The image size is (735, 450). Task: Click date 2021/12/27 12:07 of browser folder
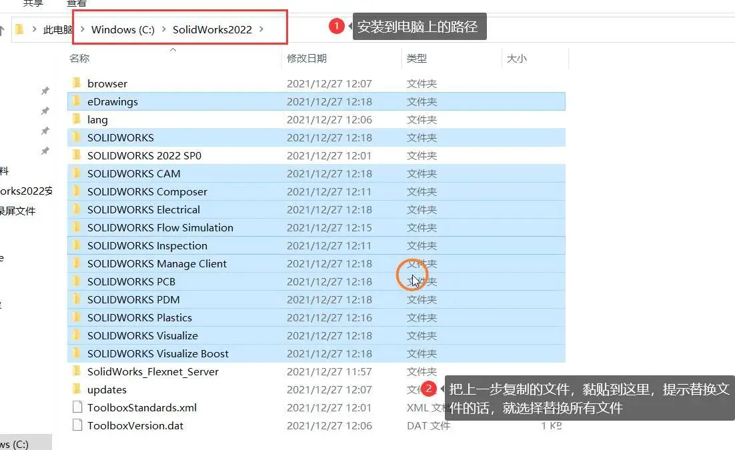[x=329, y=83]
